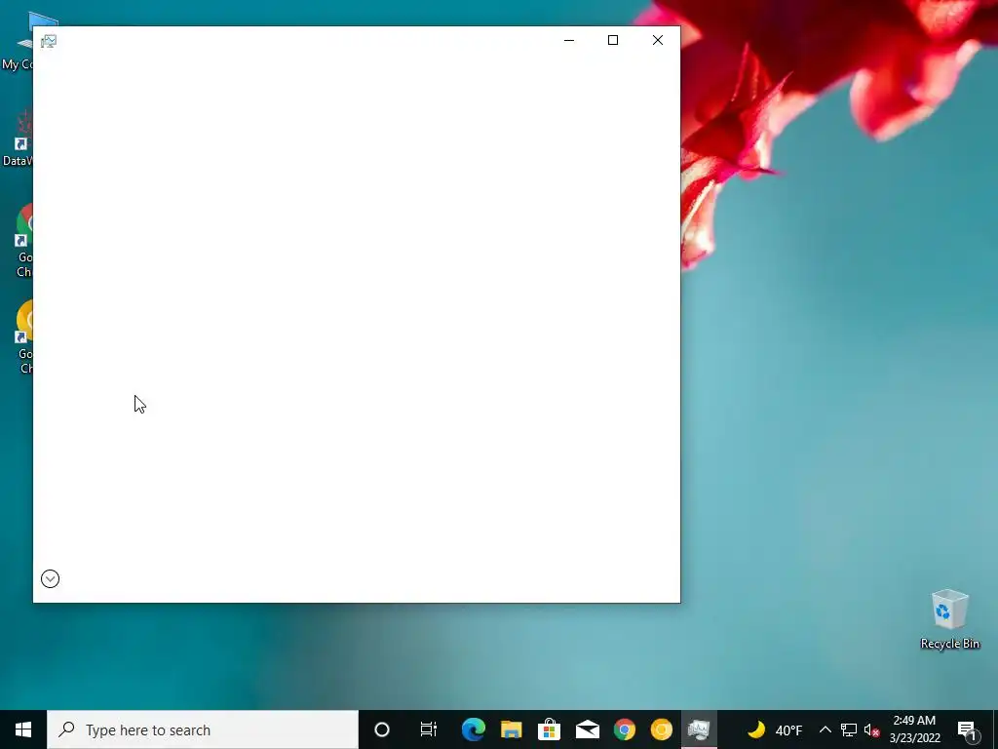Select the active monitor app taskbar button
Viewport: 998px width, 749px height.
[x=699, y=729]
